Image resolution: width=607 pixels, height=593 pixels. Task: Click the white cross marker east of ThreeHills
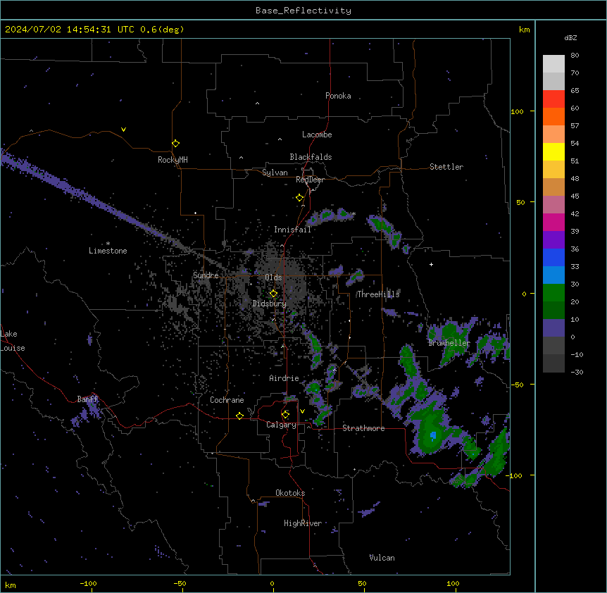click(x=431, y=264)
